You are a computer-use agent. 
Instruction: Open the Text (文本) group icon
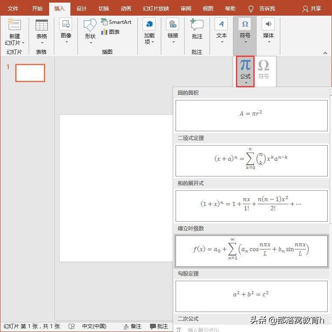coord(221,24)
